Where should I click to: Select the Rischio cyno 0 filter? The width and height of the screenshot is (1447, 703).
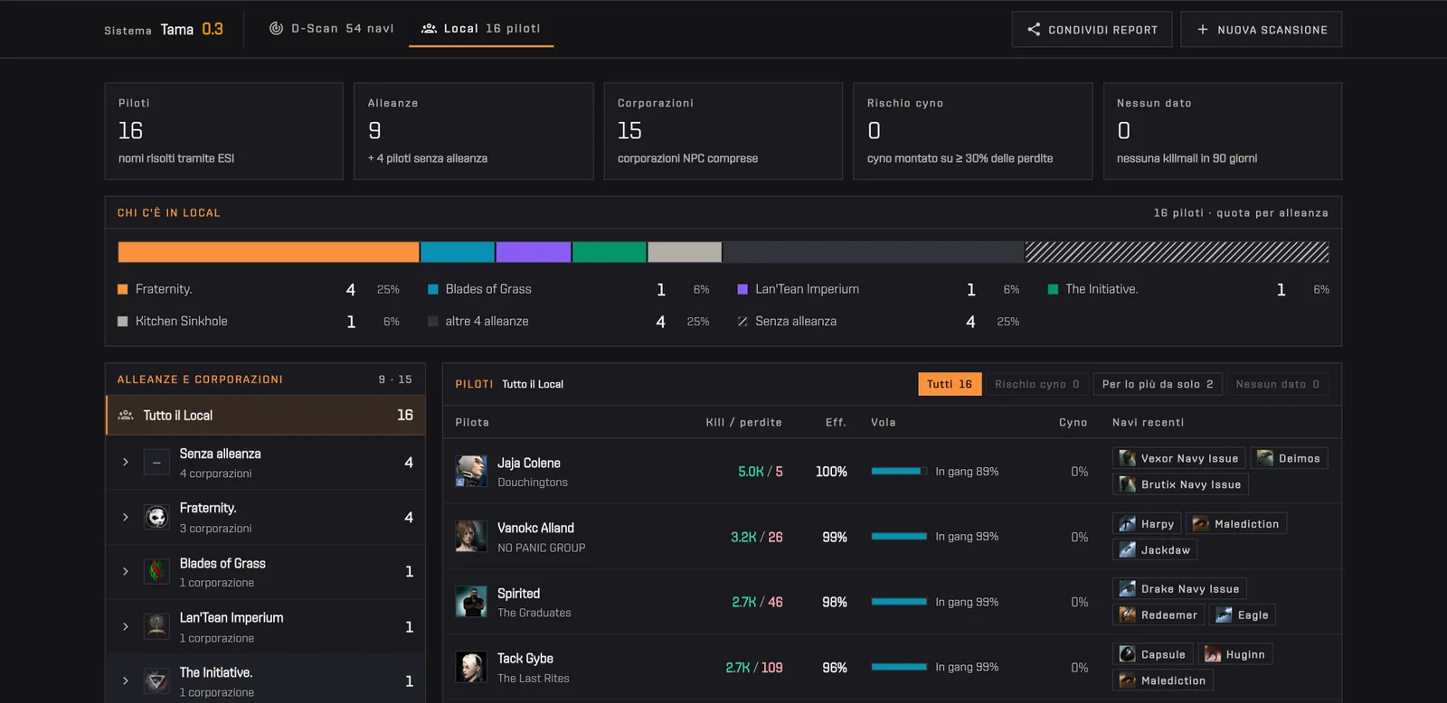(x=1036, y=384)
